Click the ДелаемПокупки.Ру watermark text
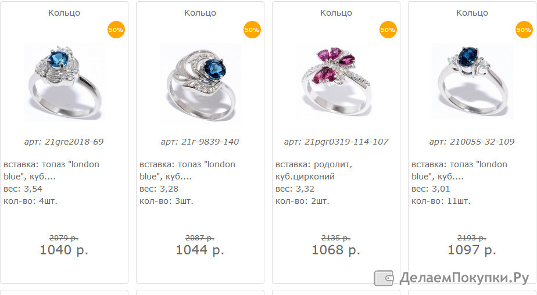This screenshot has width=537, height=295. coord(464,278)
